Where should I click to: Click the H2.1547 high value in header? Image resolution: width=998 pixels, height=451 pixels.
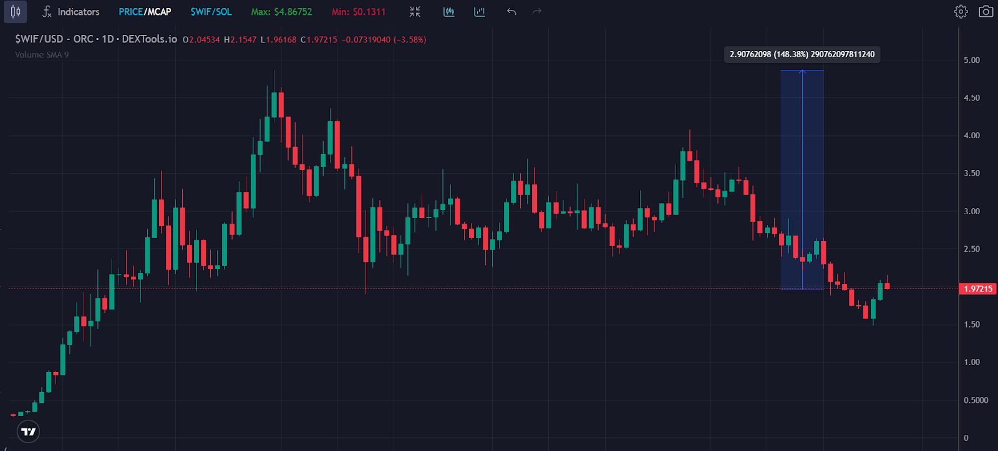coord(240,40)
